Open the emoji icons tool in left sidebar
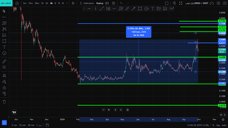 [4, 53]
